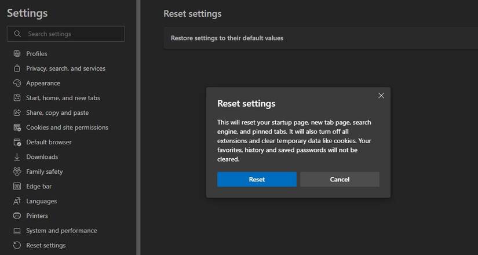The width and height of the screenshot is (478, 255).
Task: Click the Family safety icon
Action: pos(17,172)
